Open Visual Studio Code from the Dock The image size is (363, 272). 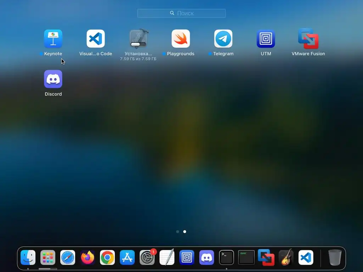click(306, 257)
